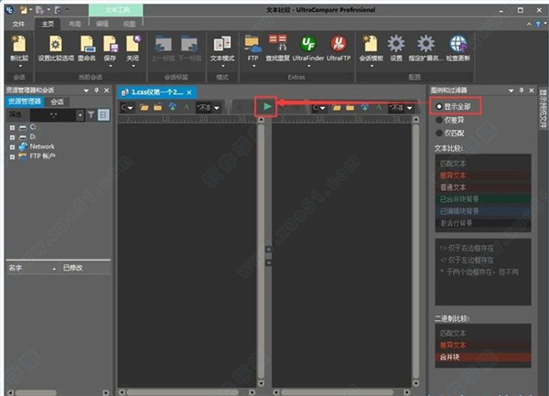Expand the FTP 帐户 tree node
Viewport: 549px width, 396px height.
[12, 157]
